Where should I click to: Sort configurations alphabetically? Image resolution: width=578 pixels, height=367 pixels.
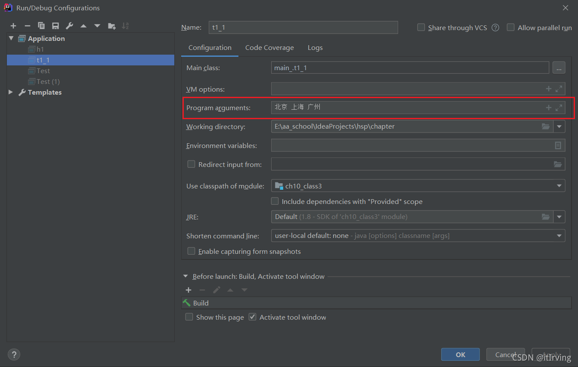[125, 26]
